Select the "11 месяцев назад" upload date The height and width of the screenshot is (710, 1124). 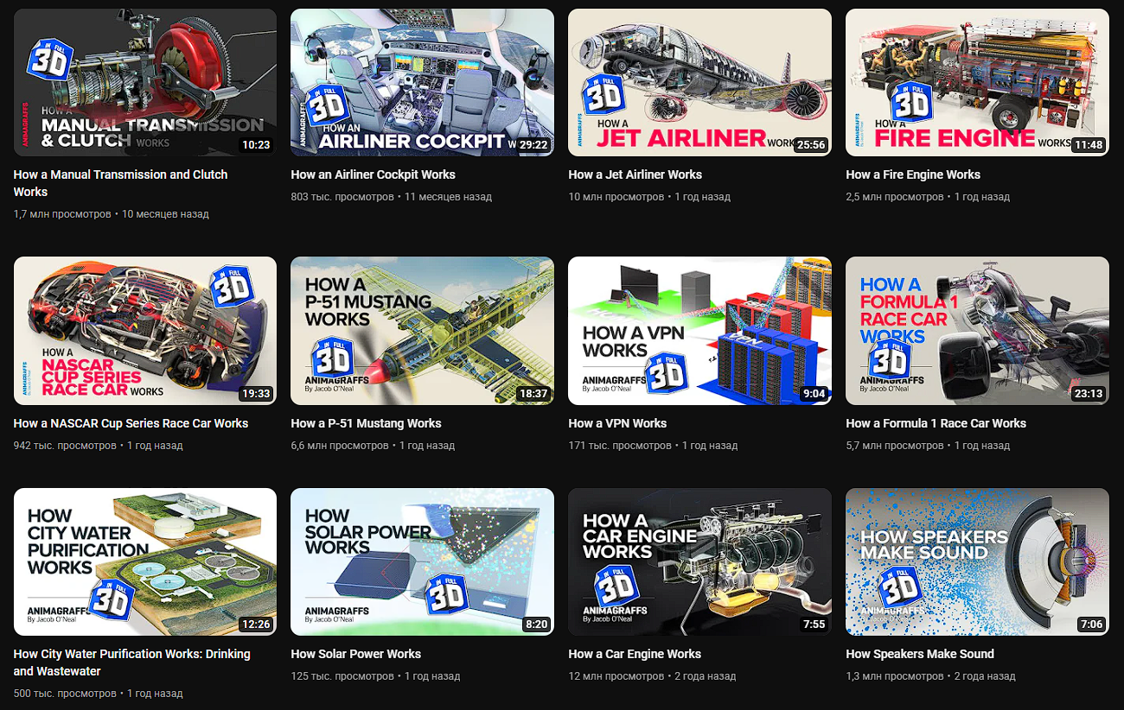click(449, 197)
